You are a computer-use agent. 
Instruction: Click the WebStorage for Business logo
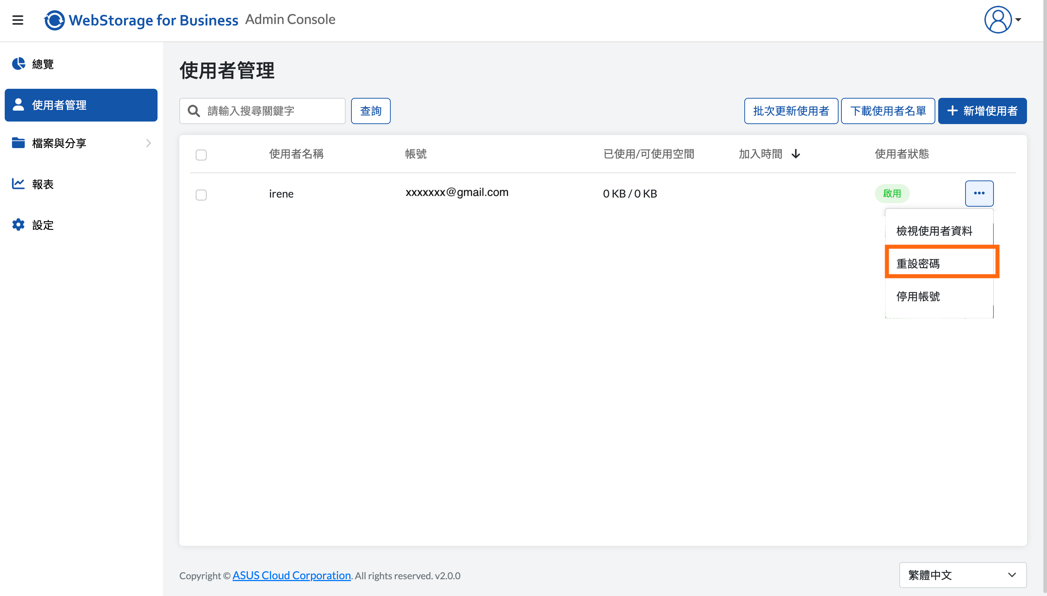141,20
